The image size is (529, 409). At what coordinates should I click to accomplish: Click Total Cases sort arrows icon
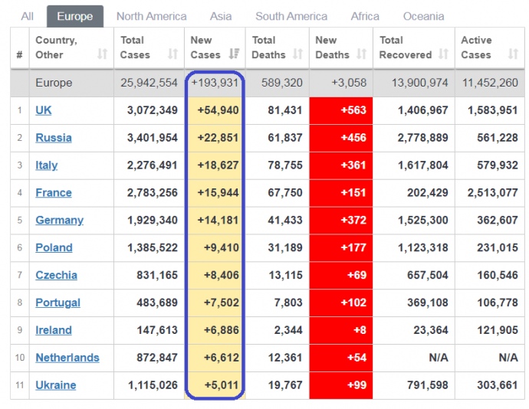172,54
